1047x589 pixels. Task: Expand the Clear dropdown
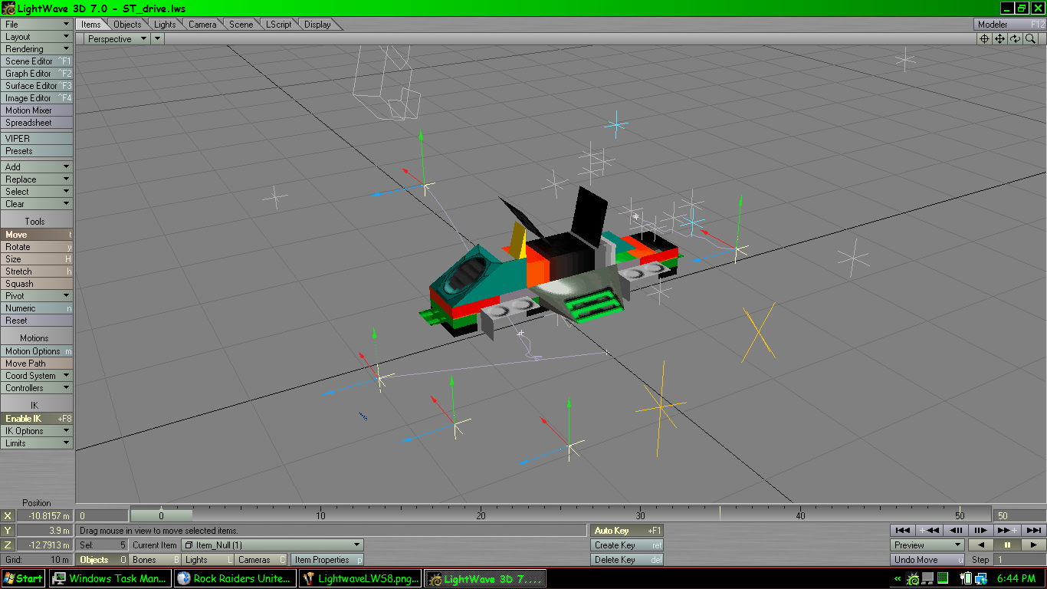coord(37,204)
